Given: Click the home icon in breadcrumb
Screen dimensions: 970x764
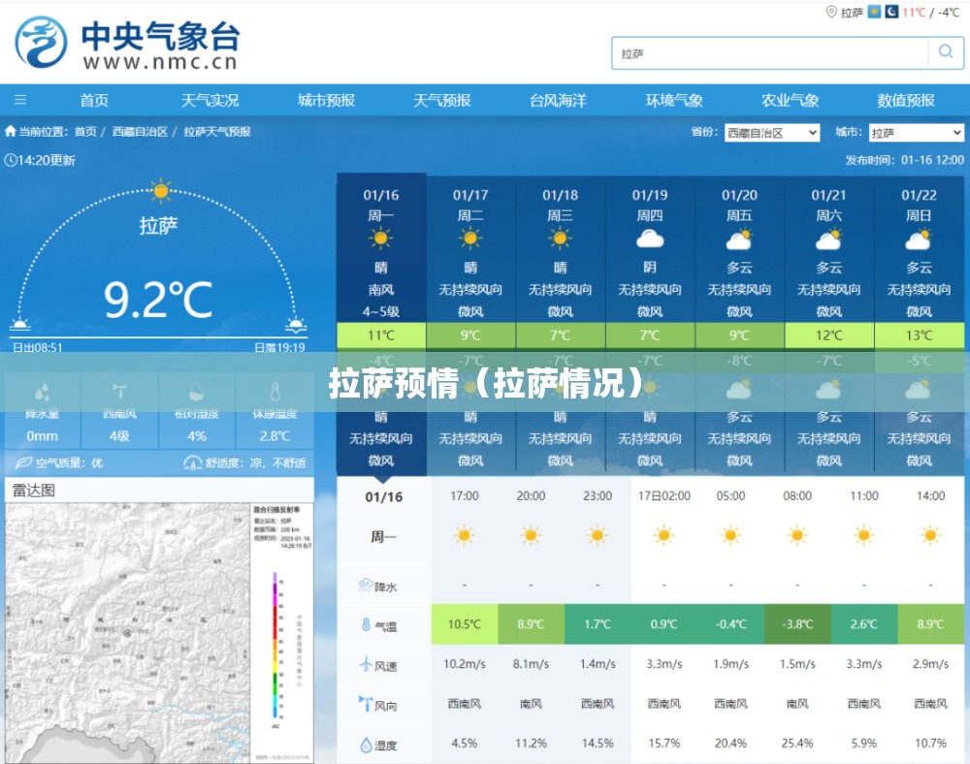Looking at the screenshot, I should point(11,132).
